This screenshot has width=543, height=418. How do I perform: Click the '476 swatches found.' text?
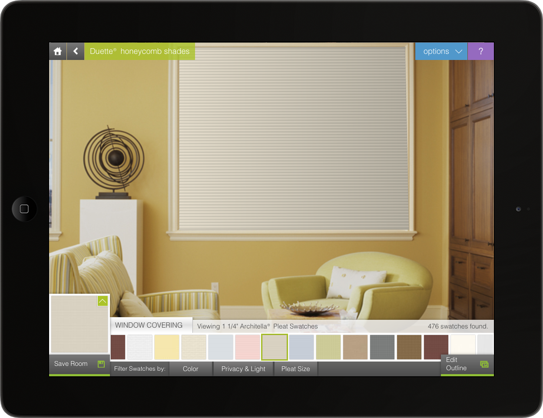tap(458, 326)
